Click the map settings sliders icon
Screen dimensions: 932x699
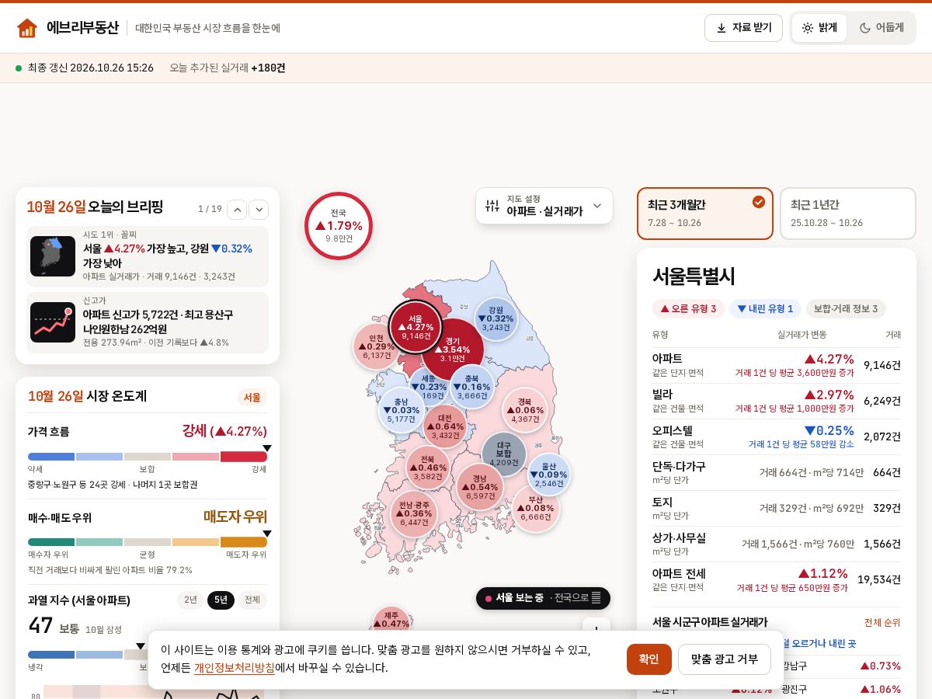(x=492, y=206)
